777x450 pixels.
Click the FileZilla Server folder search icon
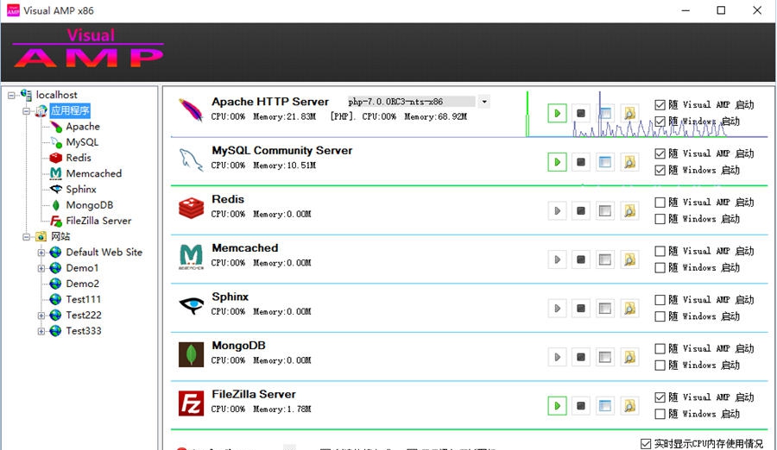(x=629, y=406)
